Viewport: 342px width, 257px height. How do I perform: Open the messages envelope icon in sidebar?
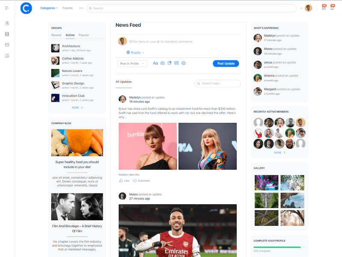(x=7, y=45)
